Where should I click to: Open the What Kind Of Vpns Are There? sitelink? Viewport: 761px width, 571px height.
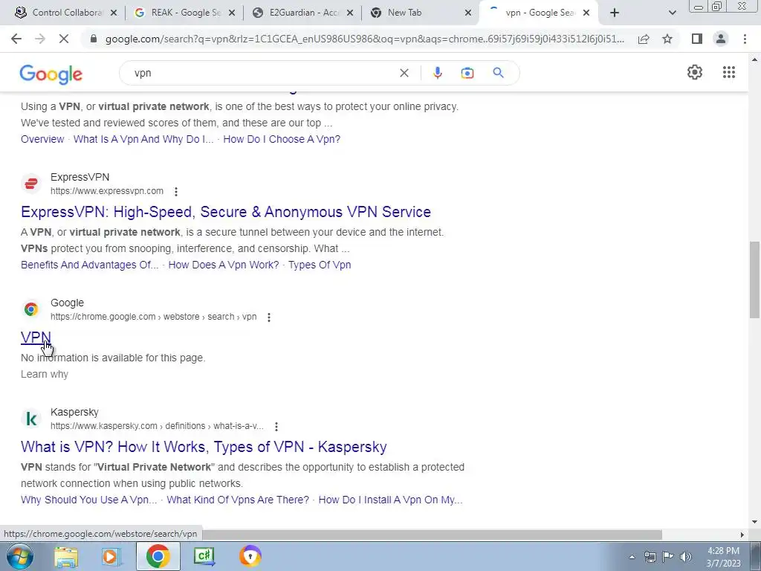(x=238, y=500)
